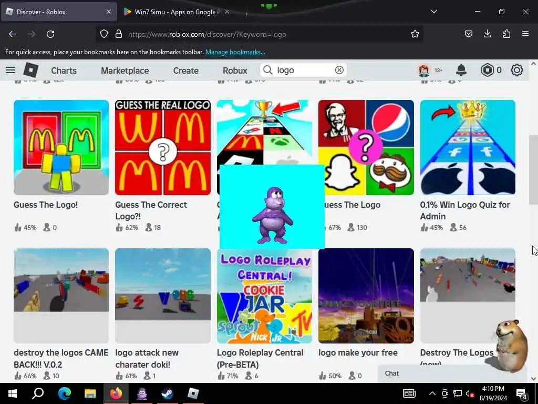This screenshot has width=538, height=404.
Task: Open Guess The Logo! Noob thumbnail
Action: tap(61, 147)
